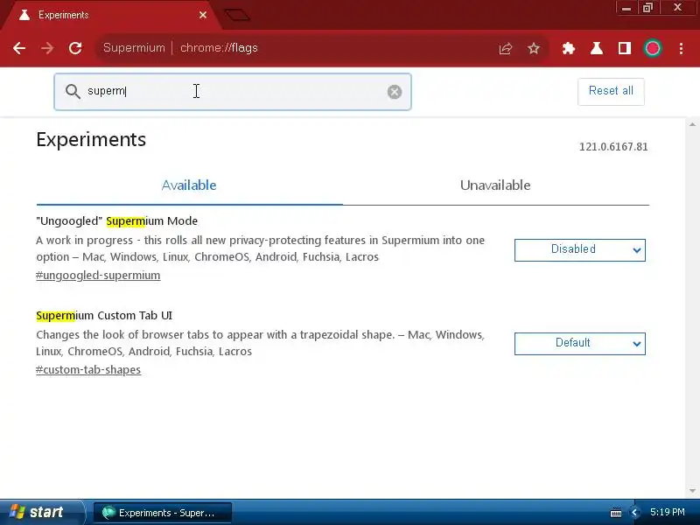
Task: Open the share page icon
Action: (506, 48)
